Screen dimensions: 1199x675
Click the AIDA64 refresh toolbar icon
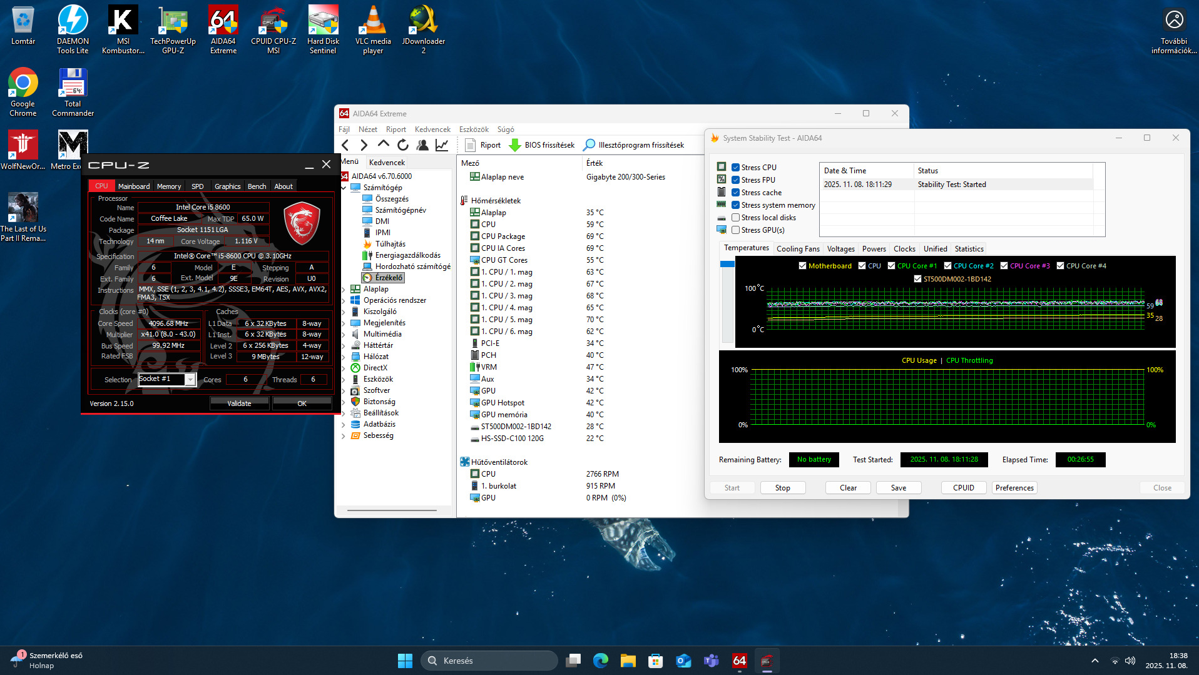(403, 145)
